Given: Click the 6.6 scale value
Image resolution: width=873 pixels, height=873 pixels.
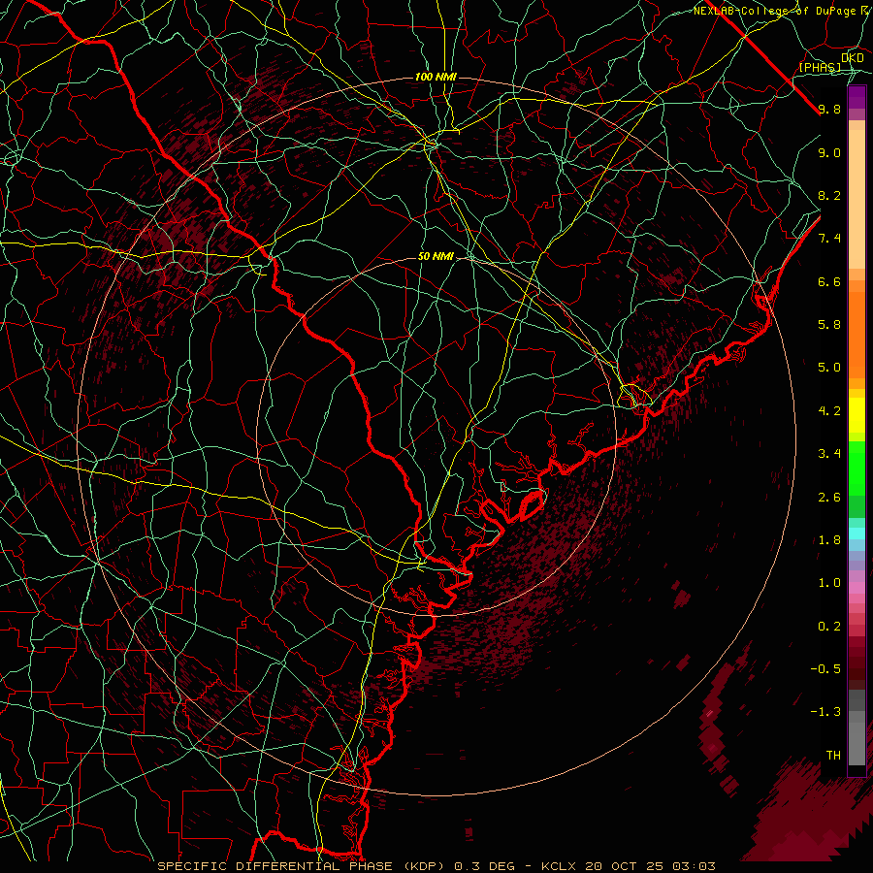Looking at the screenshot, I should click(829, 281).
